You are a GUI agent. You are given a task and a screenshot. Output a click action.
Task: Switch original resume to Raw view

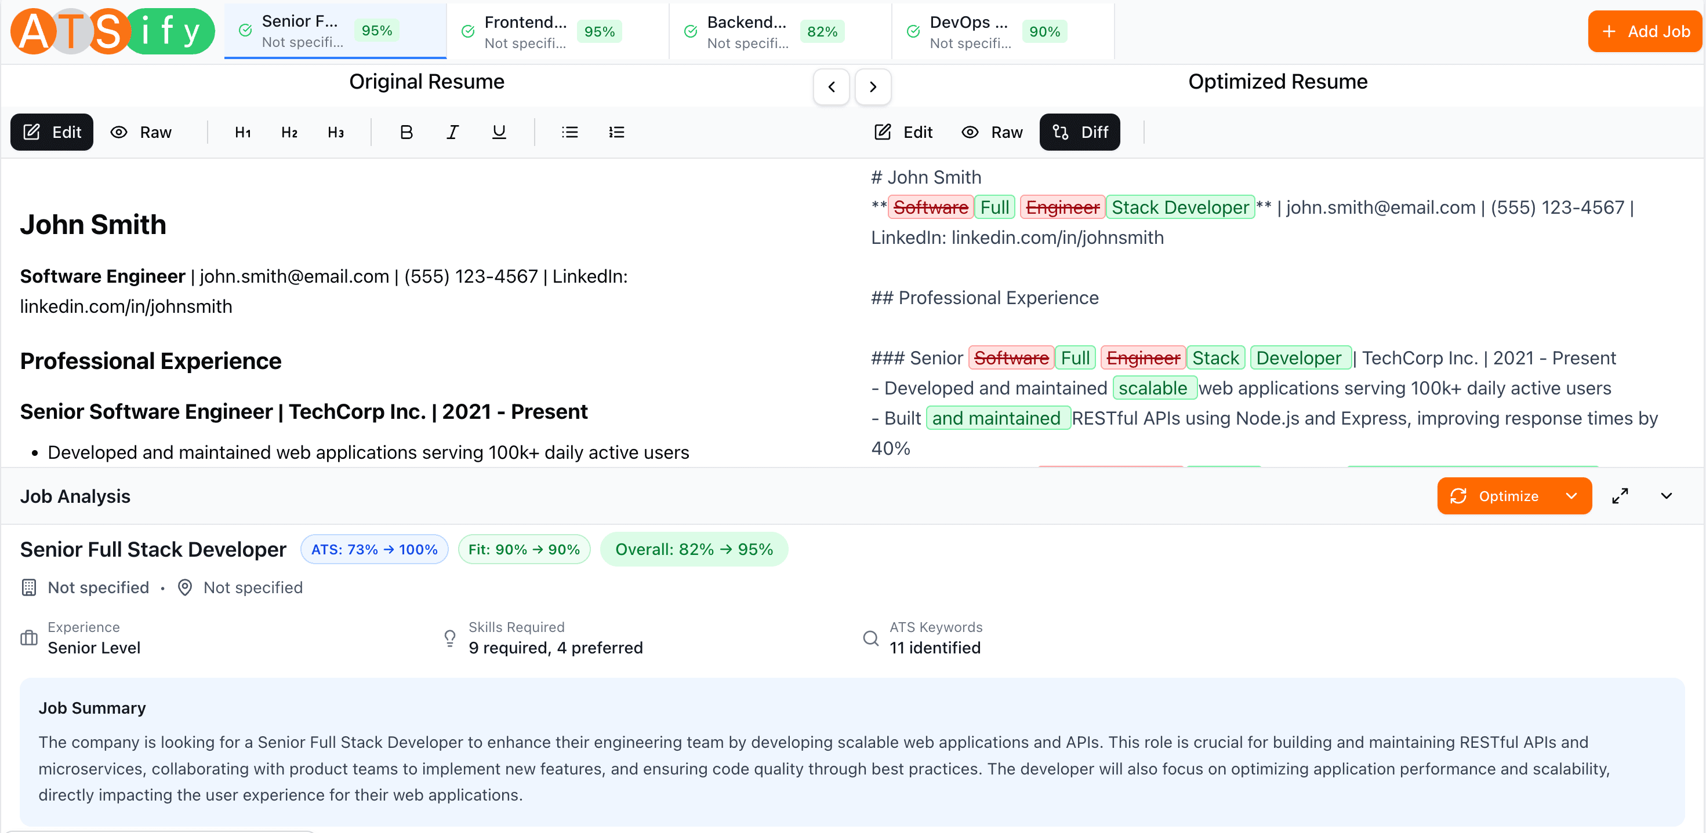tap(141, 132)
